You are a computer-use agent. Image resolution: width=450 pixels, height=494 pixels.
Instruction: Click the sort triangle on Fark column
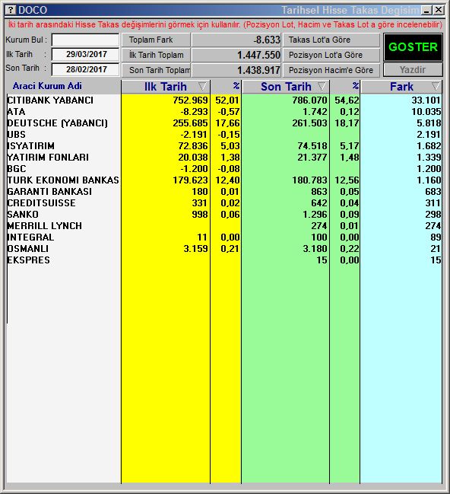click(436, 86)
